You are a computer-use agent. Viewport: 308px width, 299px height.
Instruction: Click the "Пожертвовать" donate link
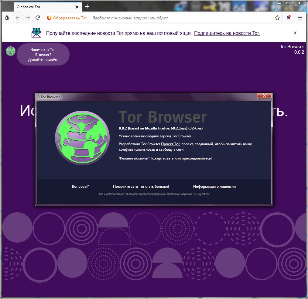[x=161, y=158]
